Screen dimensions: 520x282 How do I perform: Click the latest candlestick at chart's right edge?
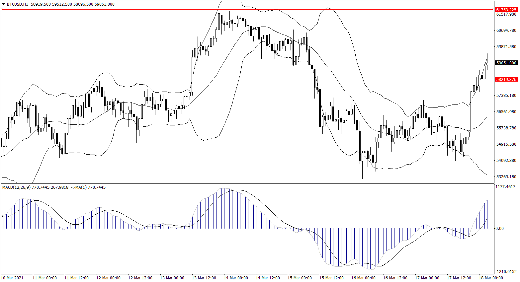point(487,64)
